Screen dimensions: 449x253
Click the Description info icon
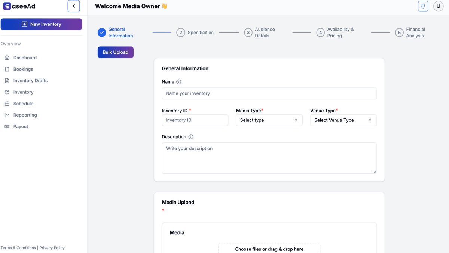pyautogui.click(x=191, y=137)
